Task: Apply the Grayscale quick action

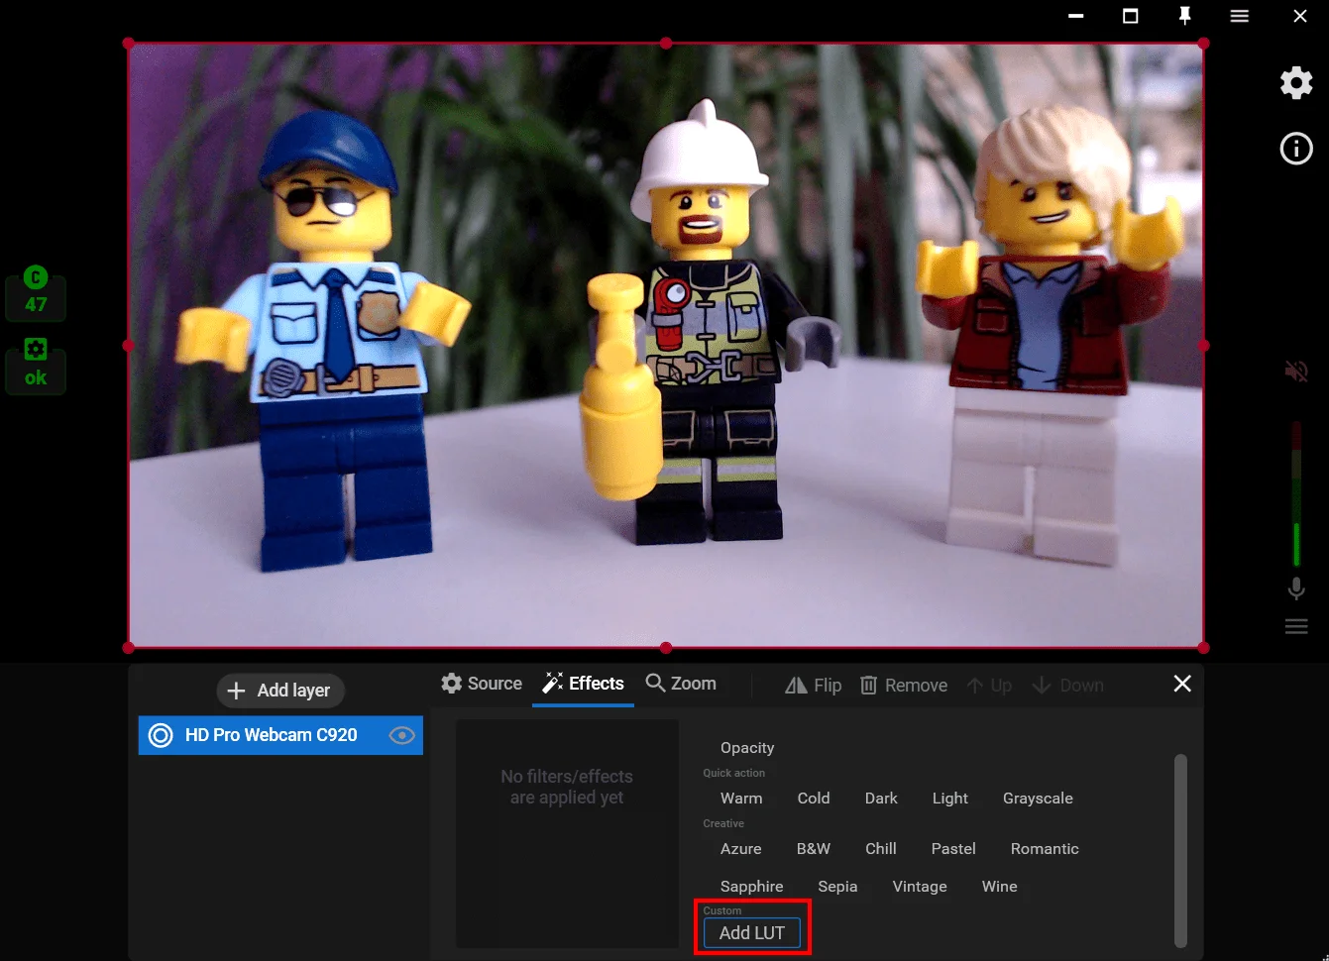Action: [1038, 799]
